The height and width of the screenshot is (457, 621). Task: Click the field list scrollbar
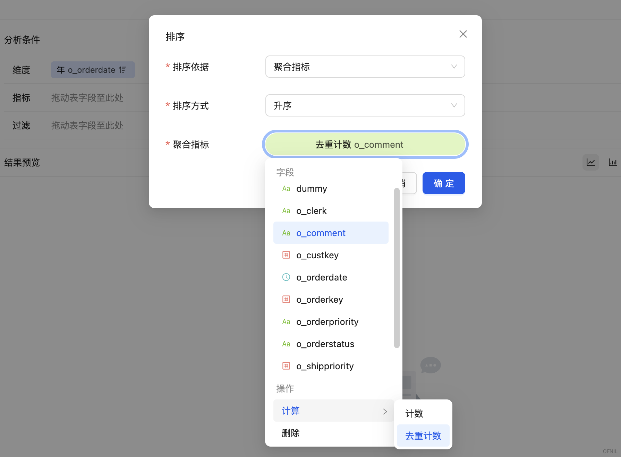pyautogui.click(x=397, y=268)
